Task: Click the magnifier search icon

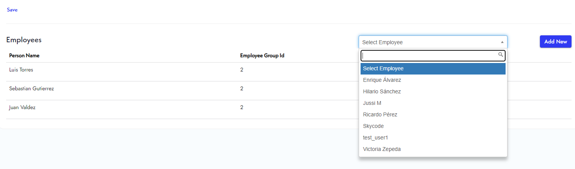Action: [x=501, y=55]
